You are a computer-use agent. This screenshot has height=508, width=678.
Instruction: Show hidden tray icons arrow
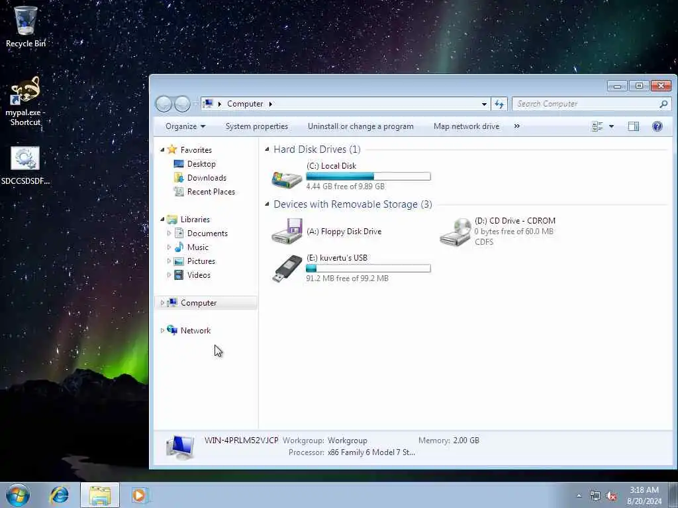[x=579, y=496]
